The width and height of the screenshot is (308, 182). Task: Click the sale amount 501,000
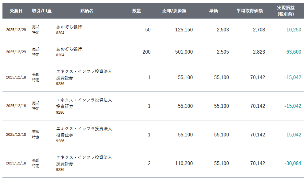(x=184, y=52)
